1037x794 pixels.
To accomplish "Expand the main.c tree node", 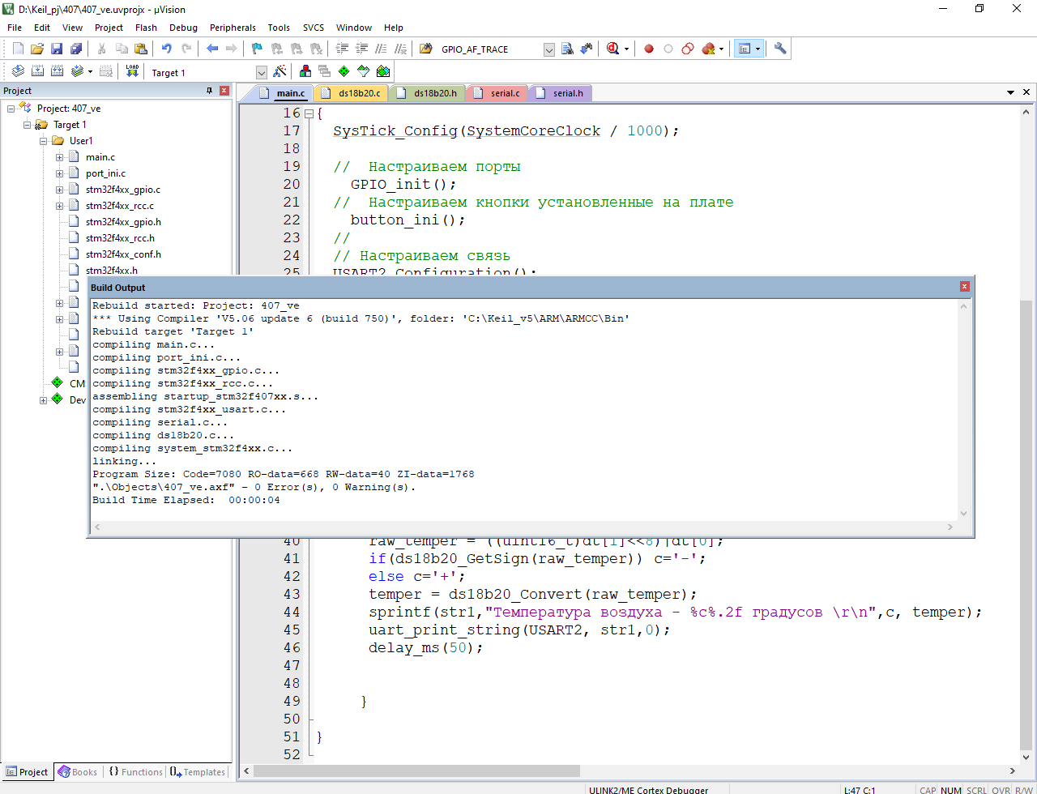I will pos(60,157).
